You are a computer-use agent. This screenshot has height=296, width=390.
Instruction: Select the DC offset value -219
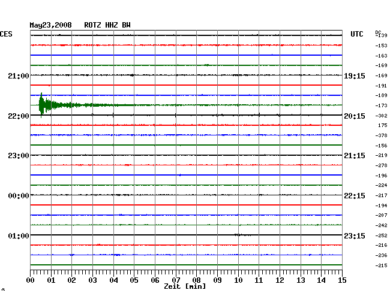[381, 155]
